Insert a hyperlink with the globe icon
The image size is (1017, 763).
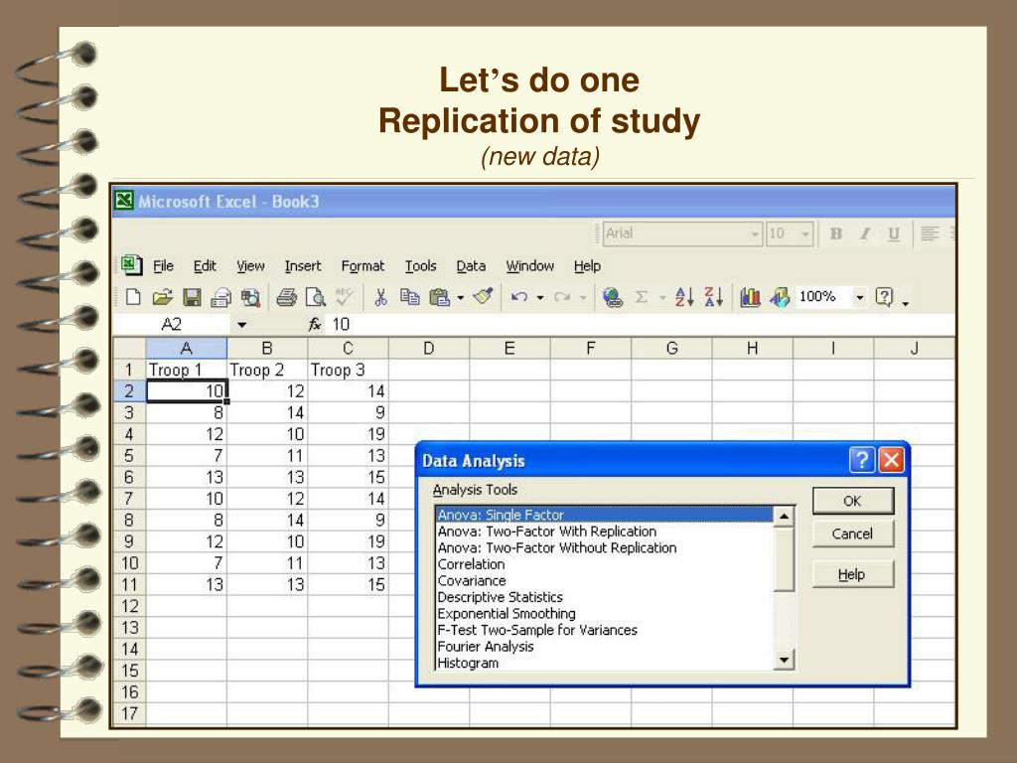pyautogui.click(x=612, y=297)
